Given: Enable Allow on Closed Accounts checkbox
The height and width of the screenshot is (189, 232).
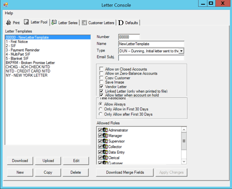Looking at the screenshot, I should [x=101, y=69].
